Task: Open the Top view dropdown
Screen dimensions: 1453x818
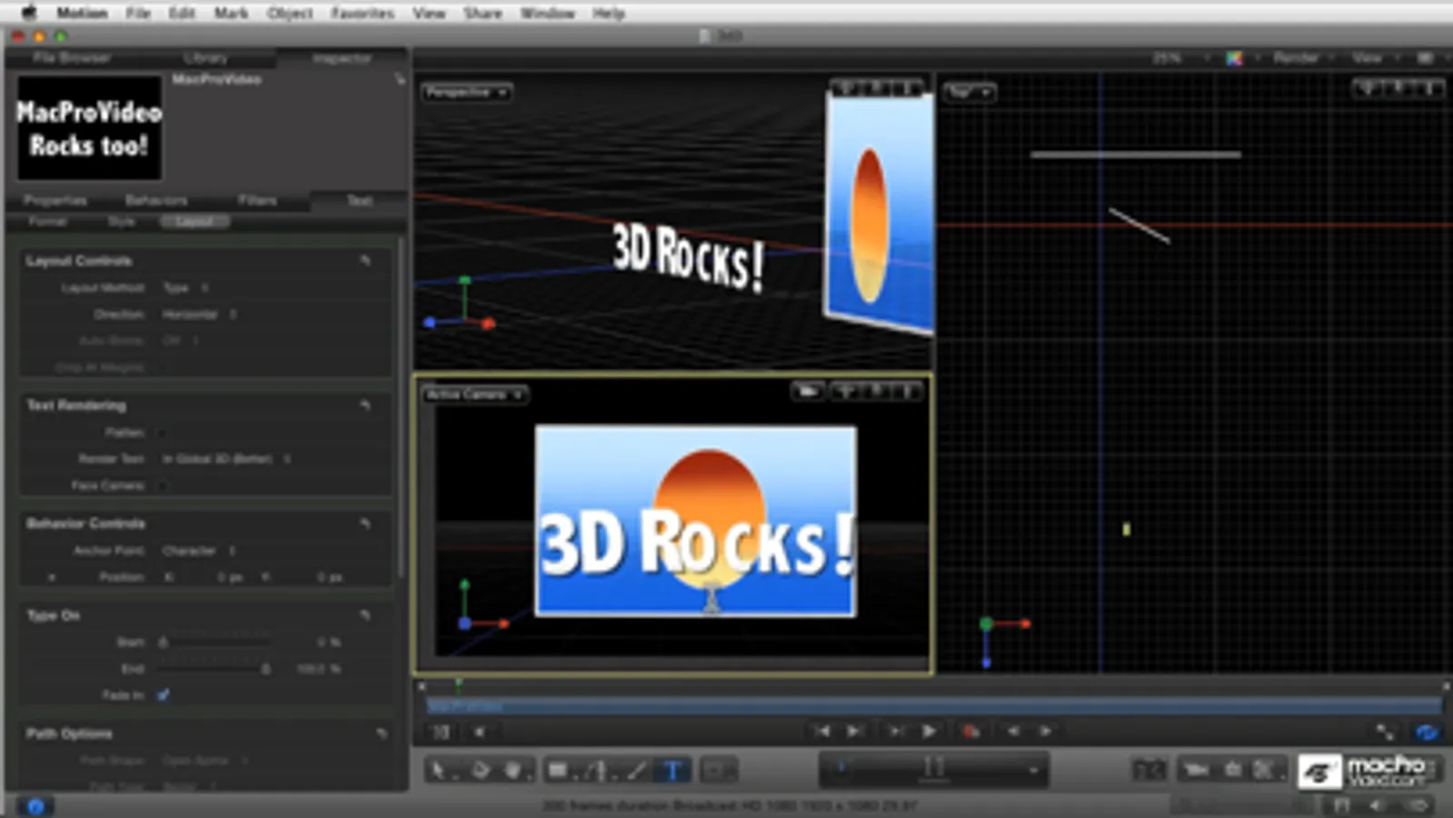Action: click(970, 92)
